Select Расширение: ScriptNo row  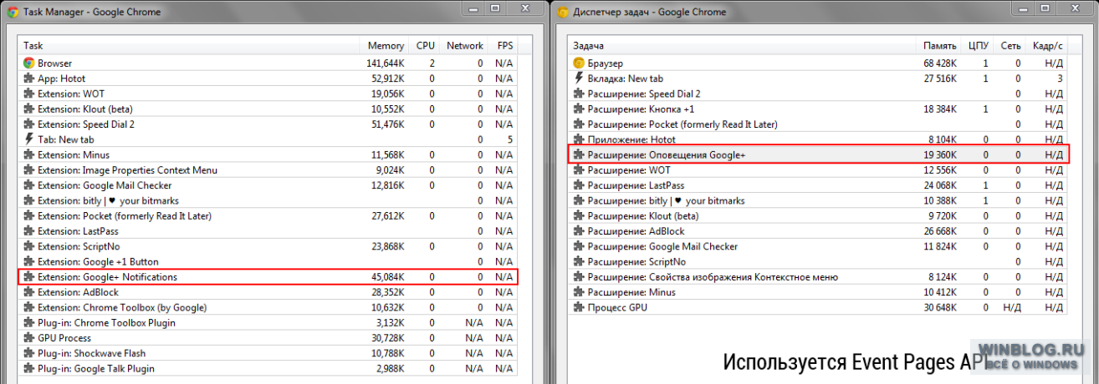pos(818,262)
